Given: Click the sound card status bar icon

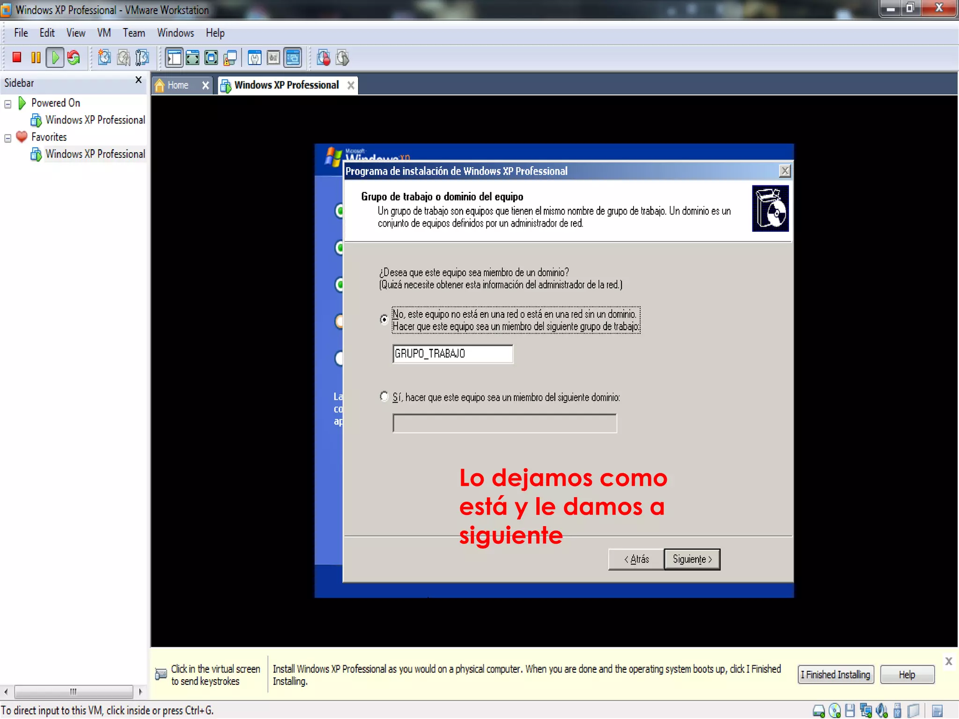Looking at the screenshot, I should [882, 711].
